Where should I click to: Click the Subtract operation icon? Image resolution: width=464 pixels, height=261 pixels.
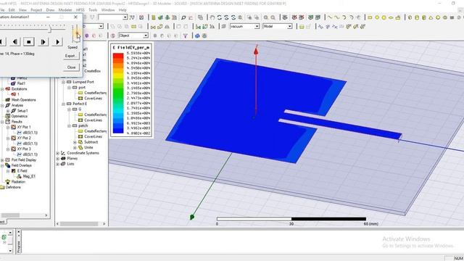tap(80, 142)
